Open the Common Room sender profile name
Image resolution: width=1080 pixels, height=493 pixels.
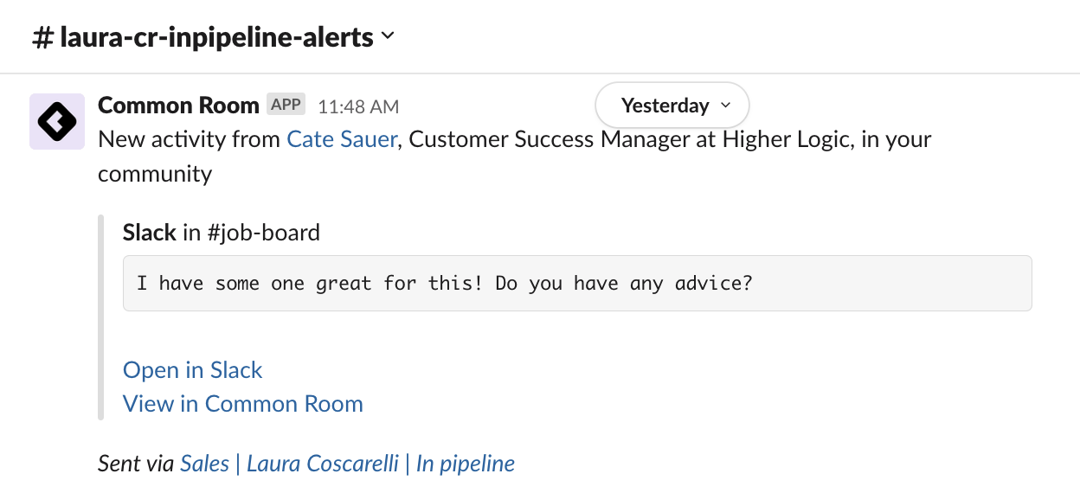coord(178,106)
